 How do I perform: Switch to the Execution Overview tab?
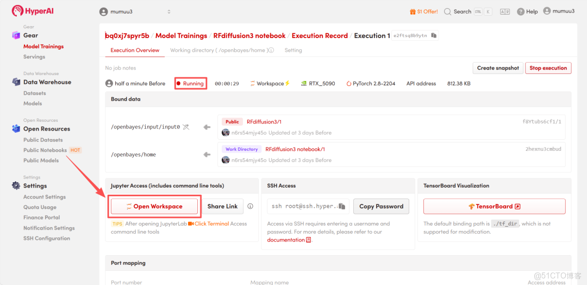135,50
